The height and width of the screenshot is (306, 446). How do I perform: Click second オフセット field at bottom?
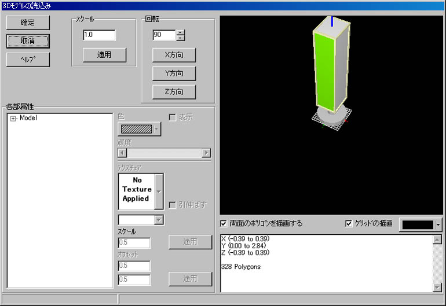[x=134, y=280]
